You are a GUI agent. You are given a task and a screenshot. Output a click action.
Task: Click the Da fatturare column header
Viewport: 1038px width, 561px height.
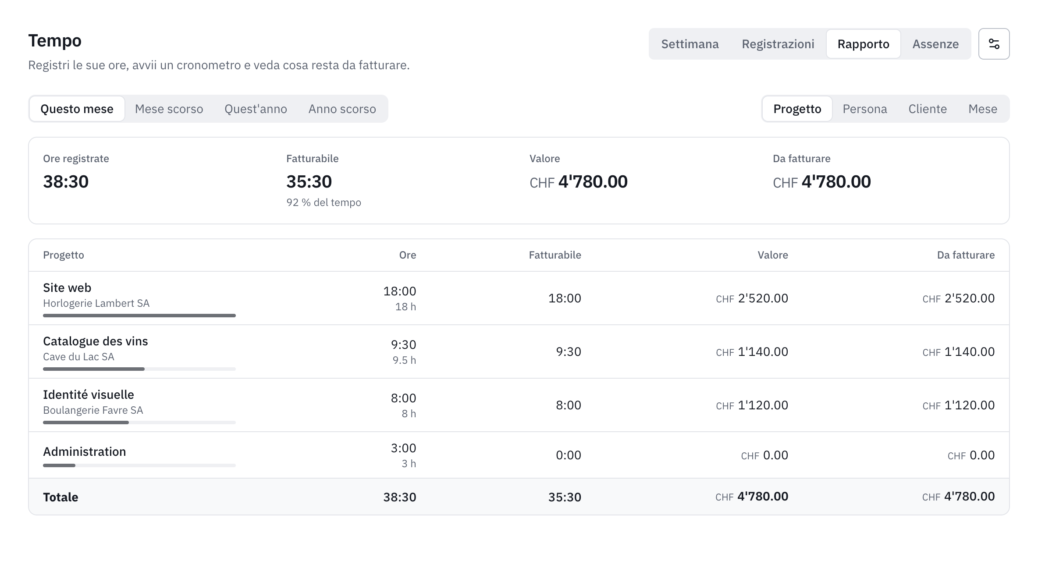click(966, 255)
